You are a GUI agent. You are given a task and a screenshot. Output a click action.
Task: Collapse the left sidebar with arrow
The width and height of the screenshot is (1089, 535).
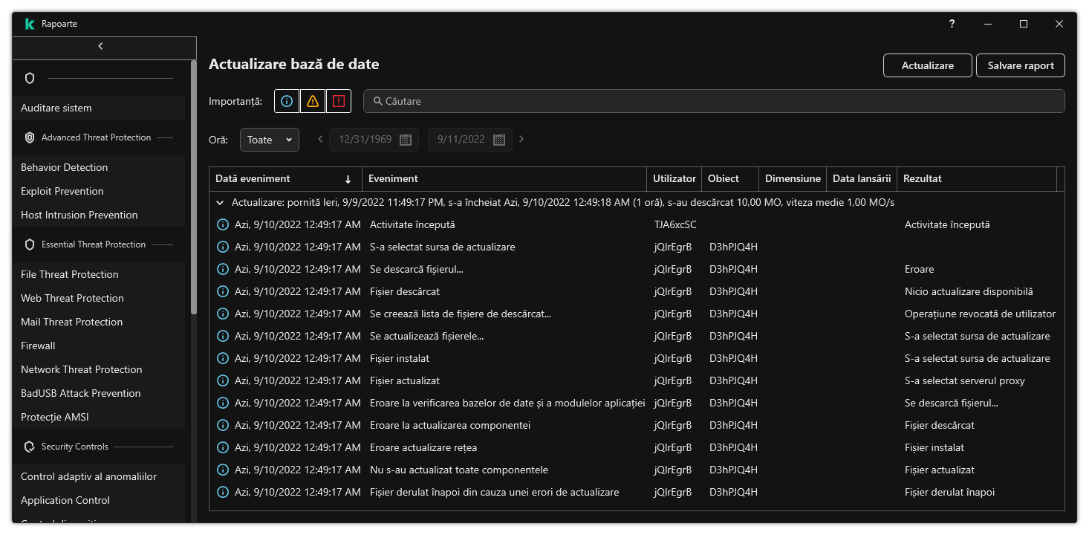pyautogui.click(x=101, y=46)
